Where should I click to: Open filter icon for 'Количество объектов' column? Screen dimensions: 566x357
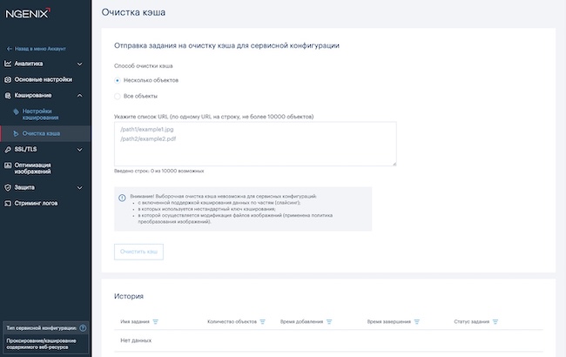263,321
